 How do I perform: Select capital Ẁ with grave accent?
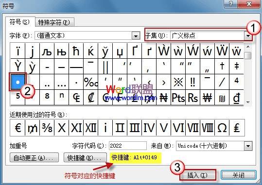164,51
